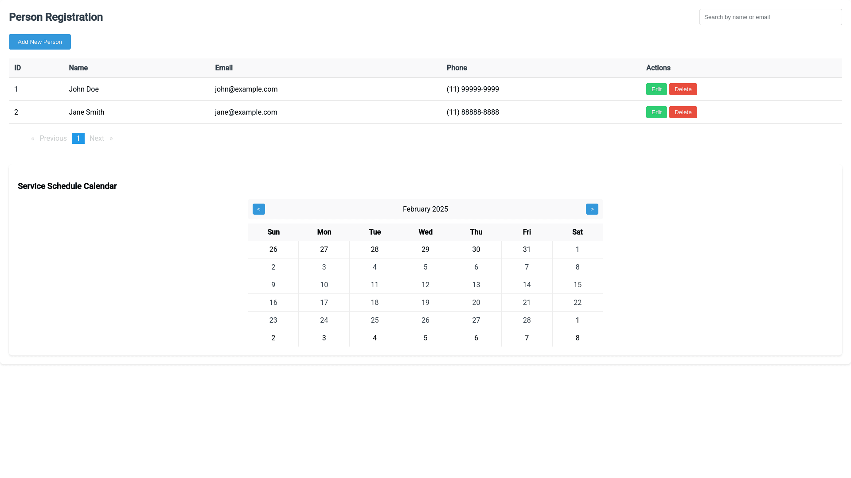This screenshot has height=478, width=851.
Task: Select February 25 on the calendar
Action: click(x=375, y=320)
